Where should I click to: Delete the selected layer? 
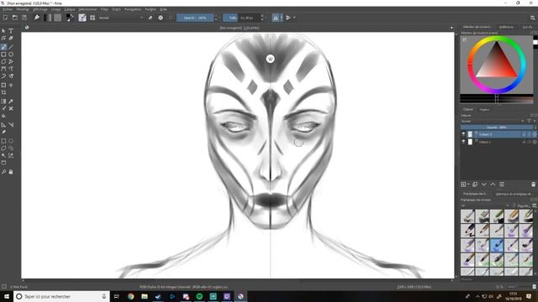tap(533, 185)
